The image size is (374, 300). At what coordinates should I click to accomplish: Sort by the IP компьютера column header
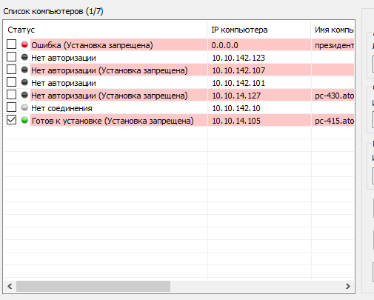[259, 30]
